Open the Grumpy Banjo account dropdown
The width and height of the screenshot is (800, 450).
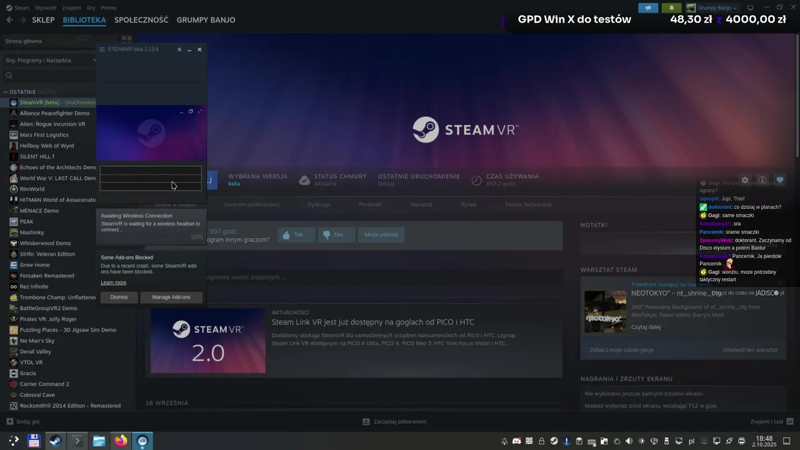pyautogui.click(x=712, y=8)
